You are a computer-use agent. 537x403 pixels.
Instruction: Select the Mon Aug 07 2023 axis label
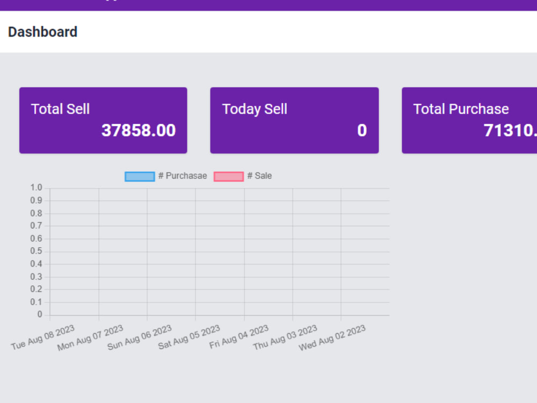90,337
